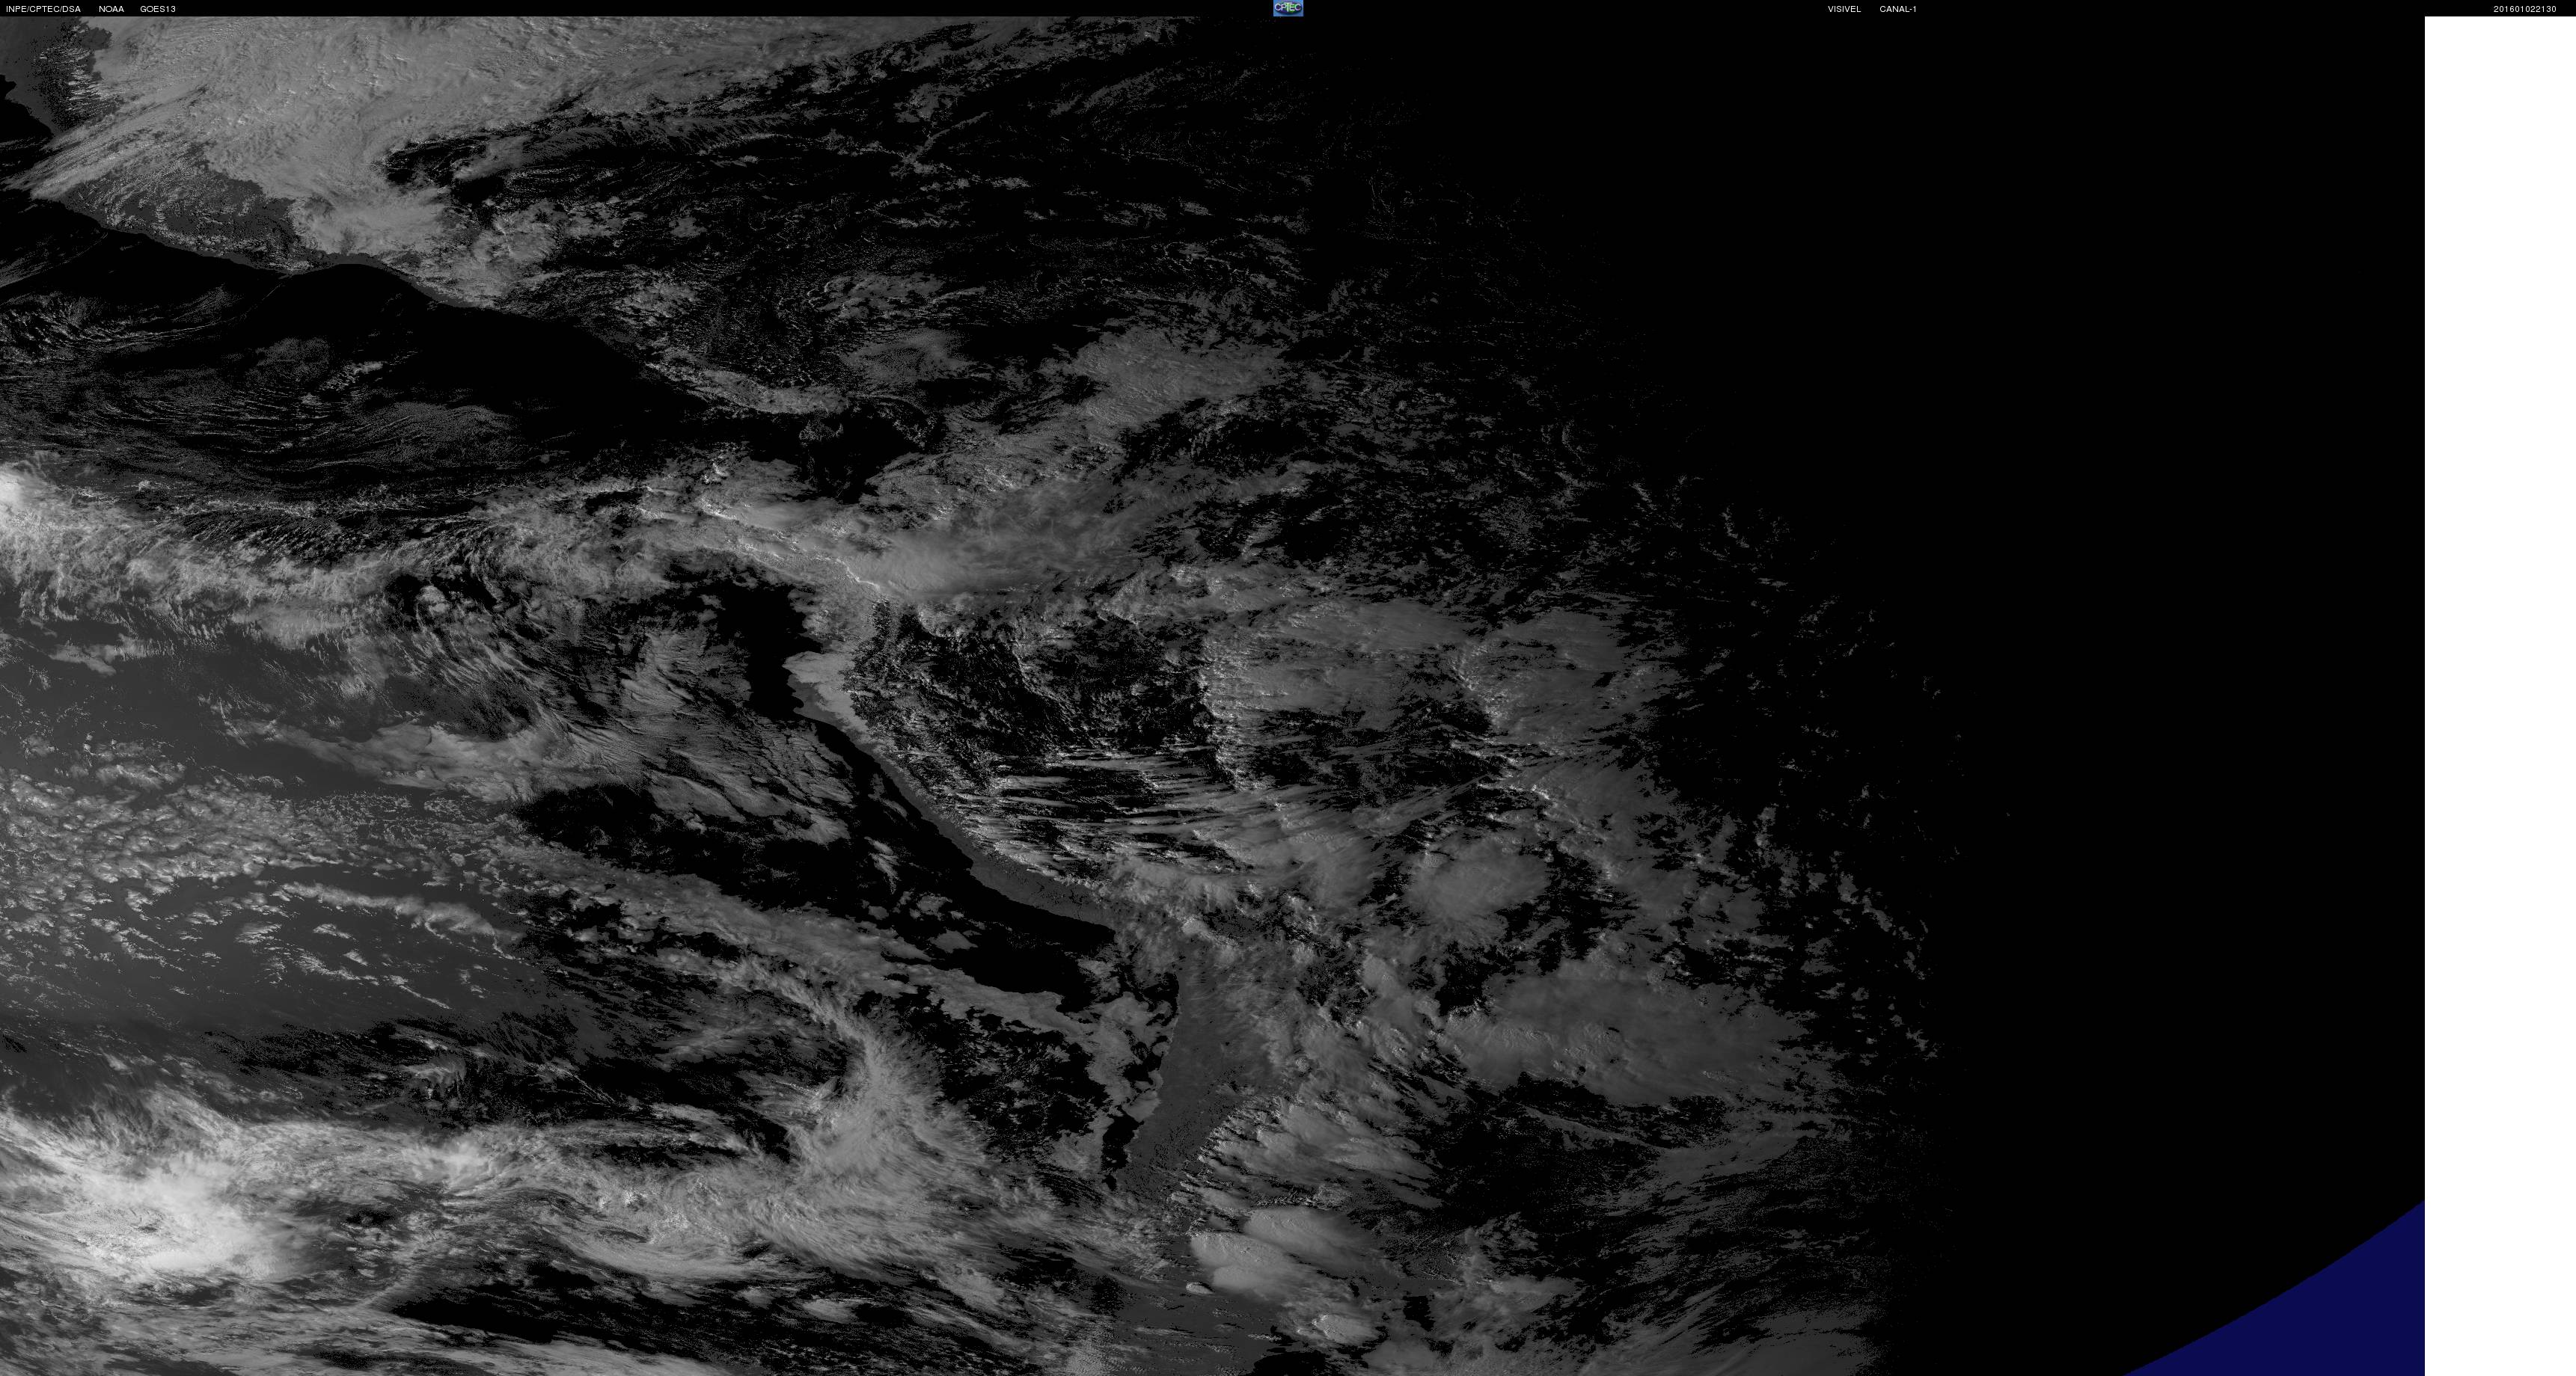Click the NOAA label in the header

pyautogui.click(x=111, y=9)
